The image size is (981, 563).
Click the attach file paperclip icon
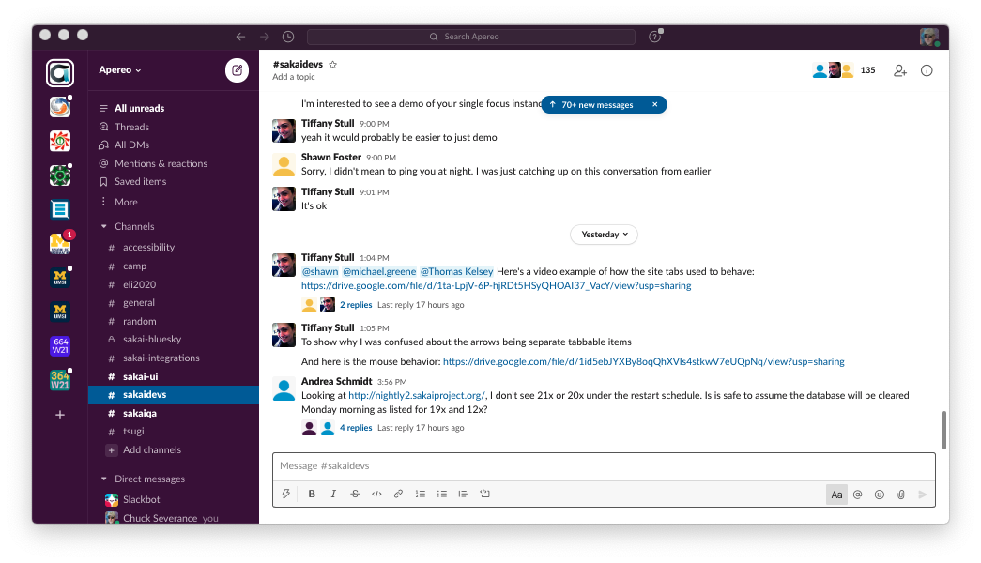(901, 494)
